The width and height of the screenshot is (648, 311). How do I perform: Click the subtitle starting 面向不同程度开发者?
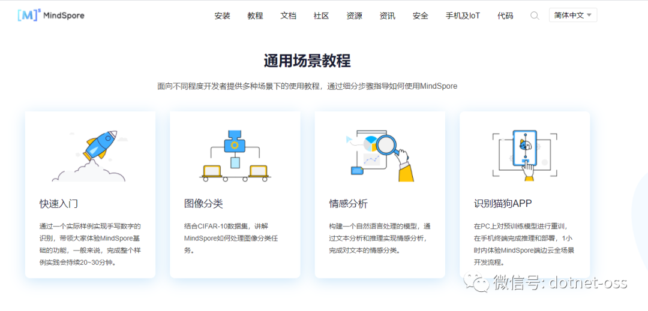pos(307,87)
